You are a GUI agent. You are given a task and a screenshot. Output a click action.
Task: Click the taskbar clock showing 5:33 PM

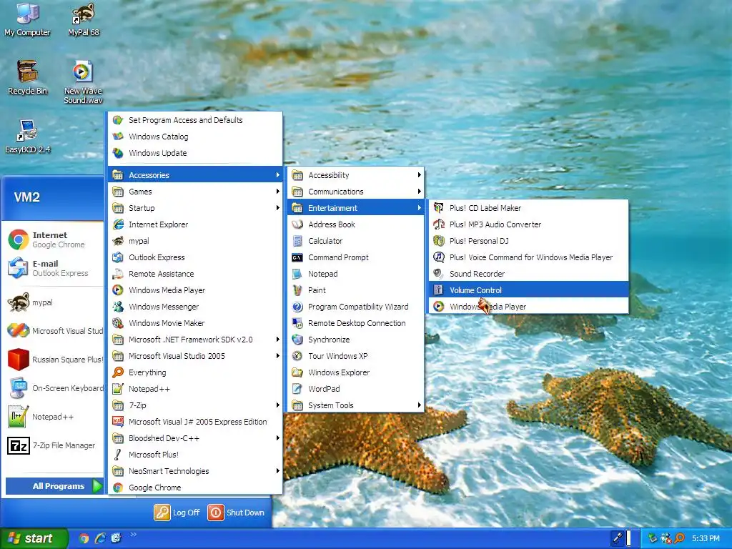(x=706, y=538)
